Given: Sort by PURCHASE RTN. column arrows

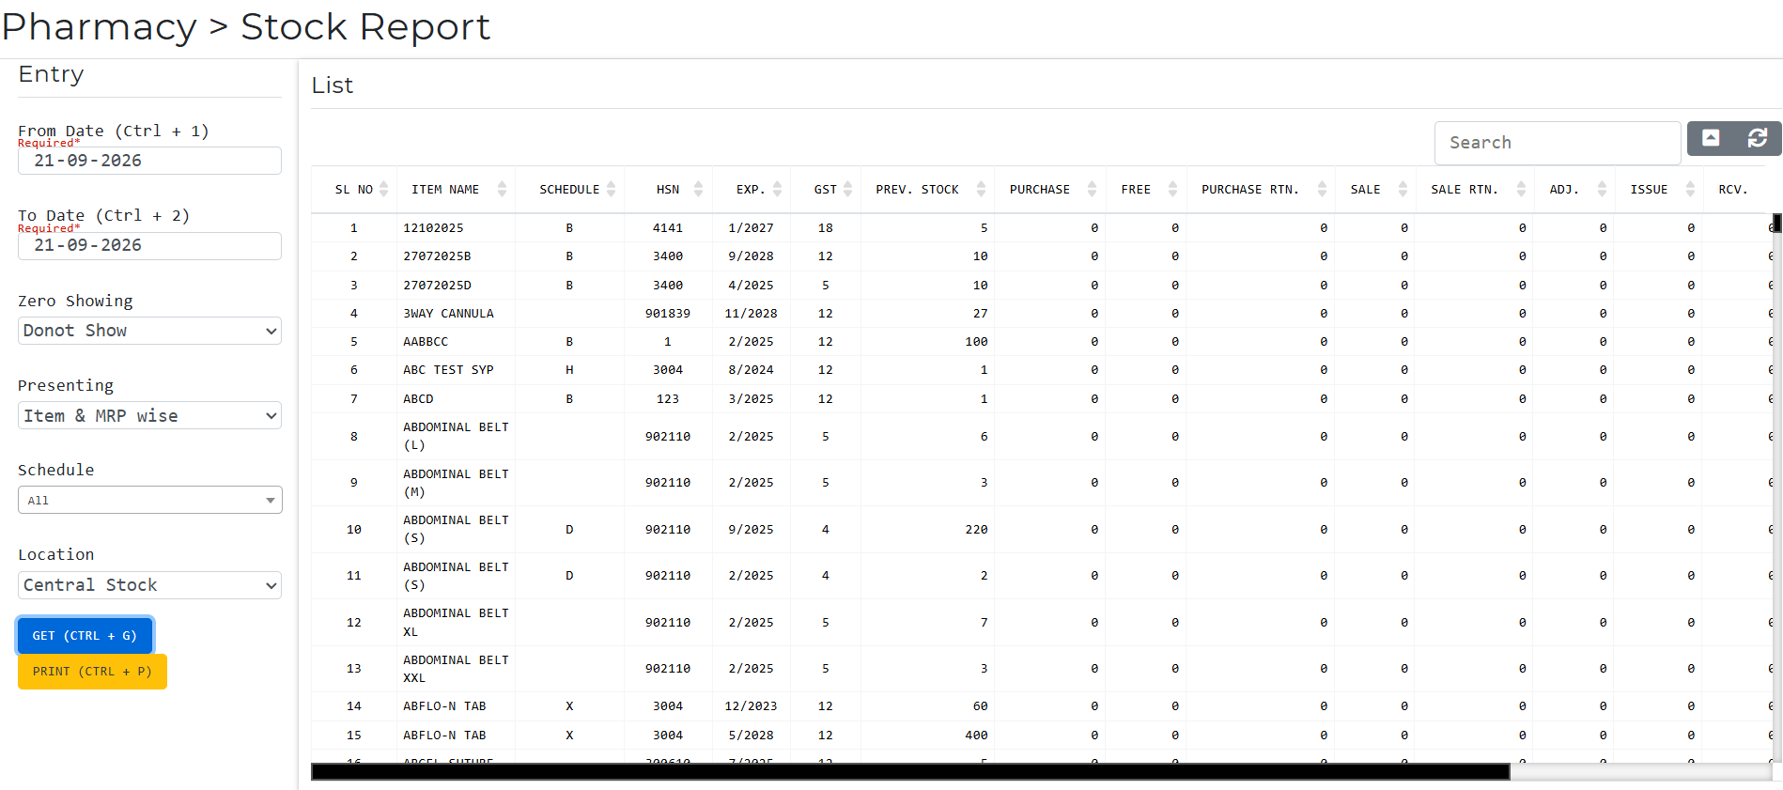Looking at the screenshot, I should coord(1322,189).
